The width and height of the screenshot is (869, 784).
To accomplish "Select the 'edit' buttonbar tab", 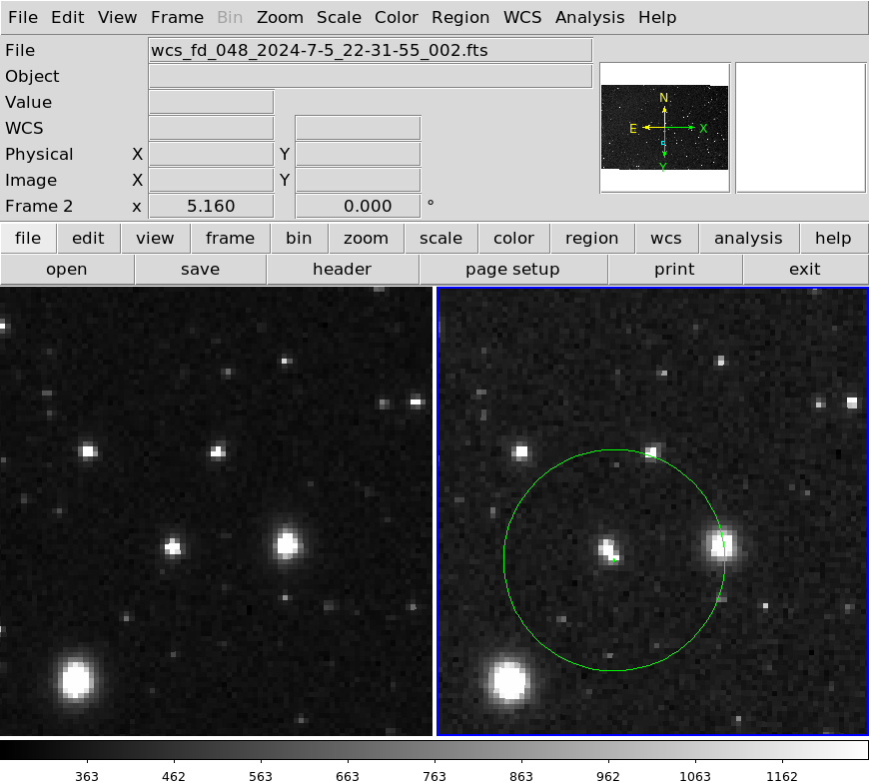I will 88,239.
